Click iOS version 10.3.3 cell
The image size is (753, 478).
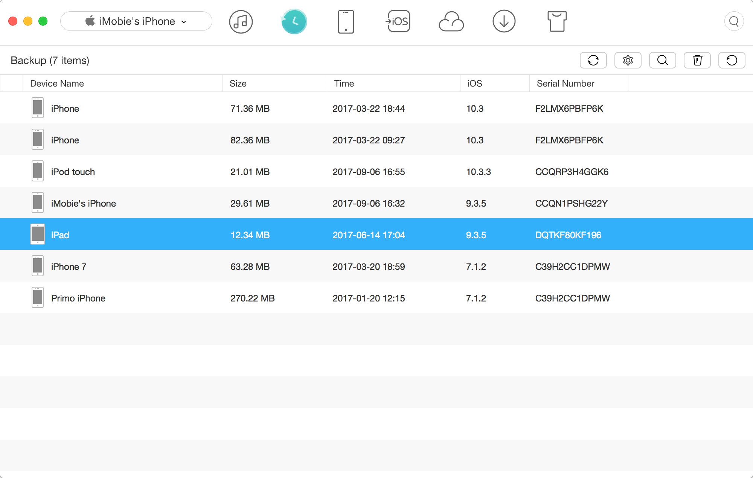tap(479, 172)
